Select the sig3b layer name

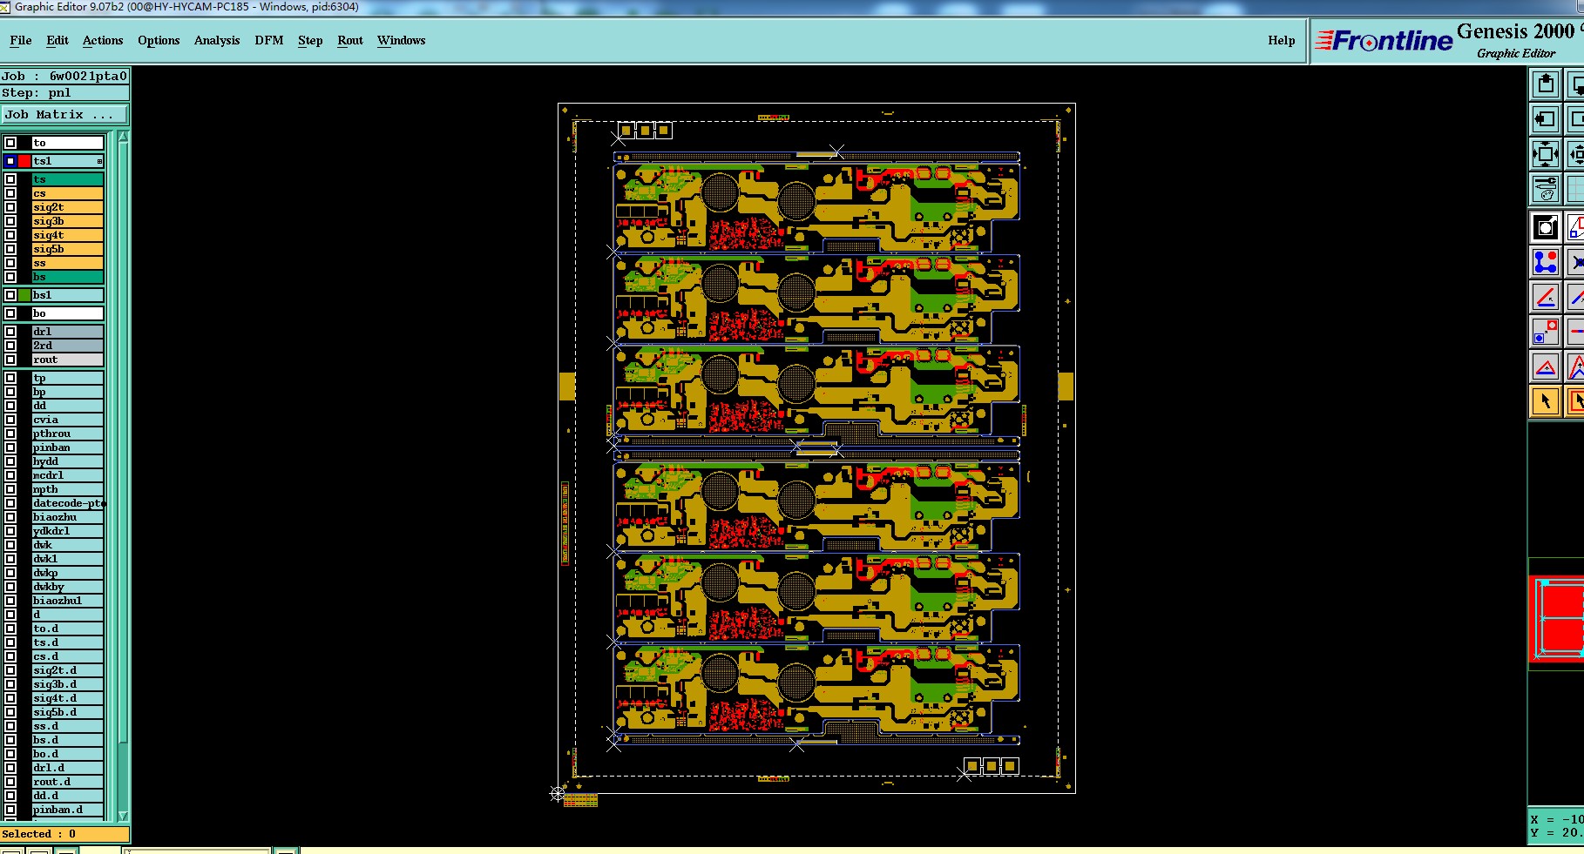[x=68, y=221]
